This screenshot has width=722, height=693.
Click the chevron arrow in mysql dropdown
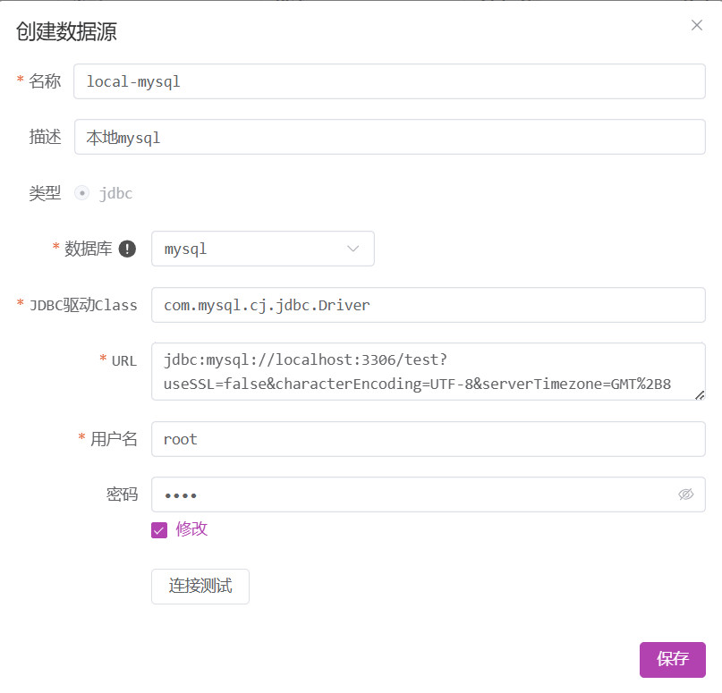tap(353, 249)
